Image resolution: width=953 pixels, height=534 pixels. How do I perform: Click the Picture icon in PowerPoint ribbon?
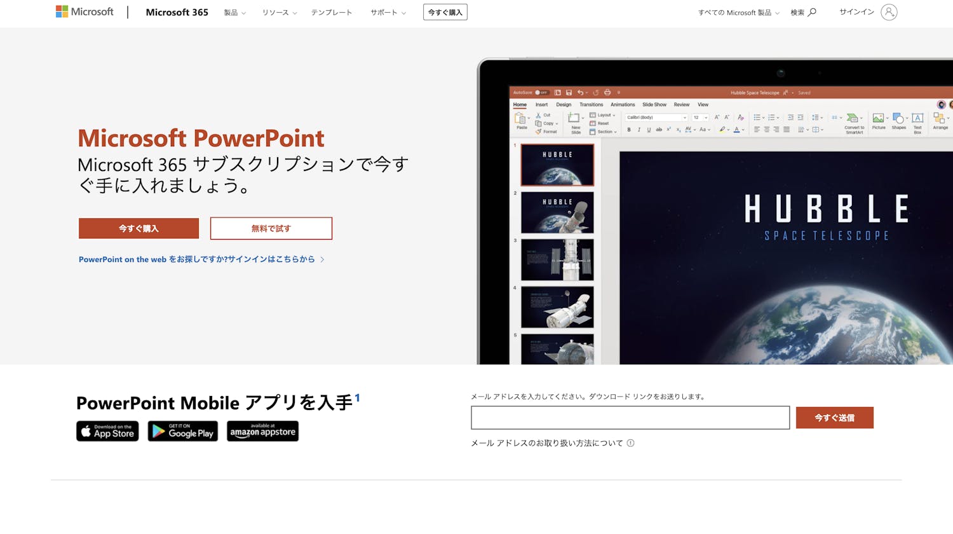(878, 119)
